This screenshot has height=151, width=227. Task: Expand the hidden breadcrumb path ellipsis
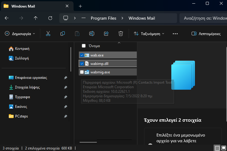(x=84, y=18)
